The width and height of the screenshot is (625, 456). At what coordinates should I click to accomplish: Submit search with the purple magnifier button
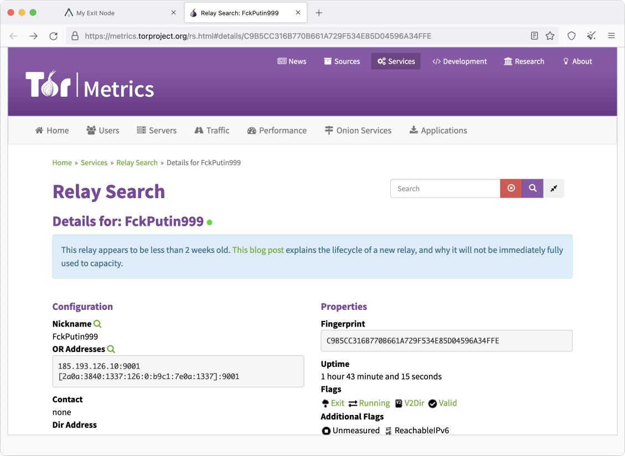[533, 189]
